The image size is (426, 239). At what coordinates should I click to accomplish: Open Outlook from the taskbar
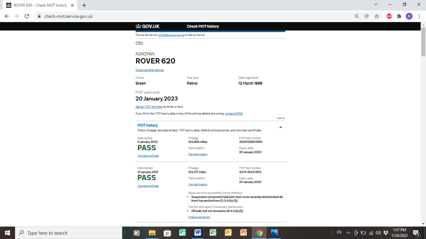click(x=228, y=233)
